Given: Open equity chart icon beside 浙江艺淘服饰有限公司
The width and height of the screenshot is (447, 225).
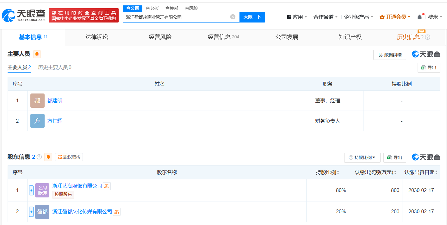Looking at the screenshot, I should (107, 186).
